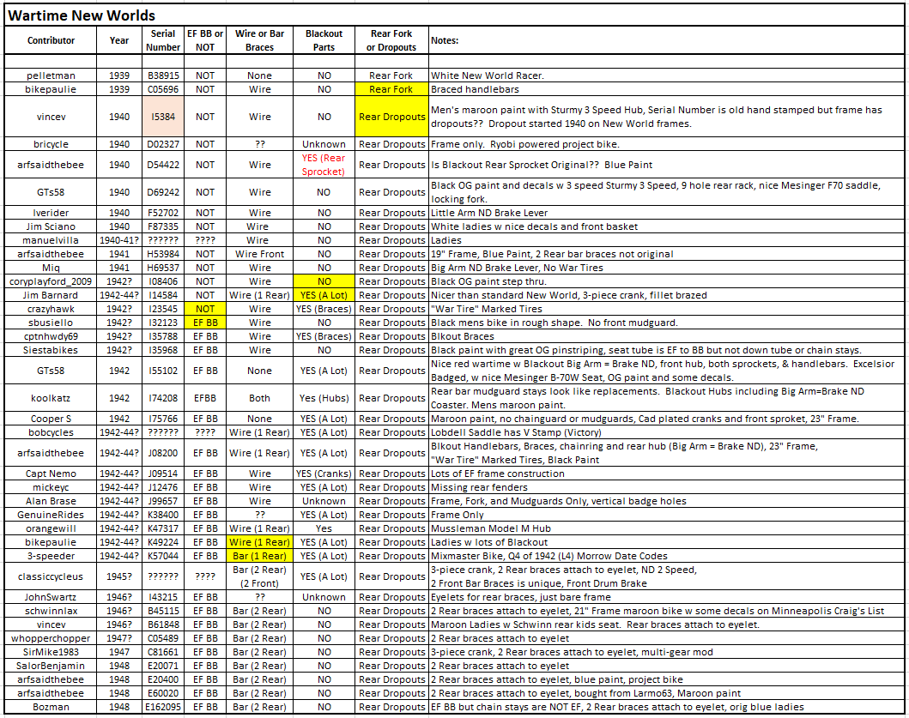Select contributor cell 'bricycle'

point(51,144)
